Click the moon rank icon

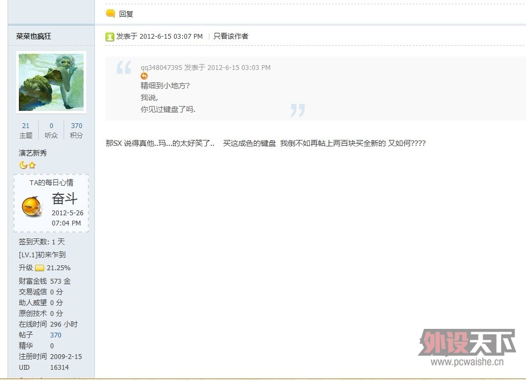click(23, 165)
